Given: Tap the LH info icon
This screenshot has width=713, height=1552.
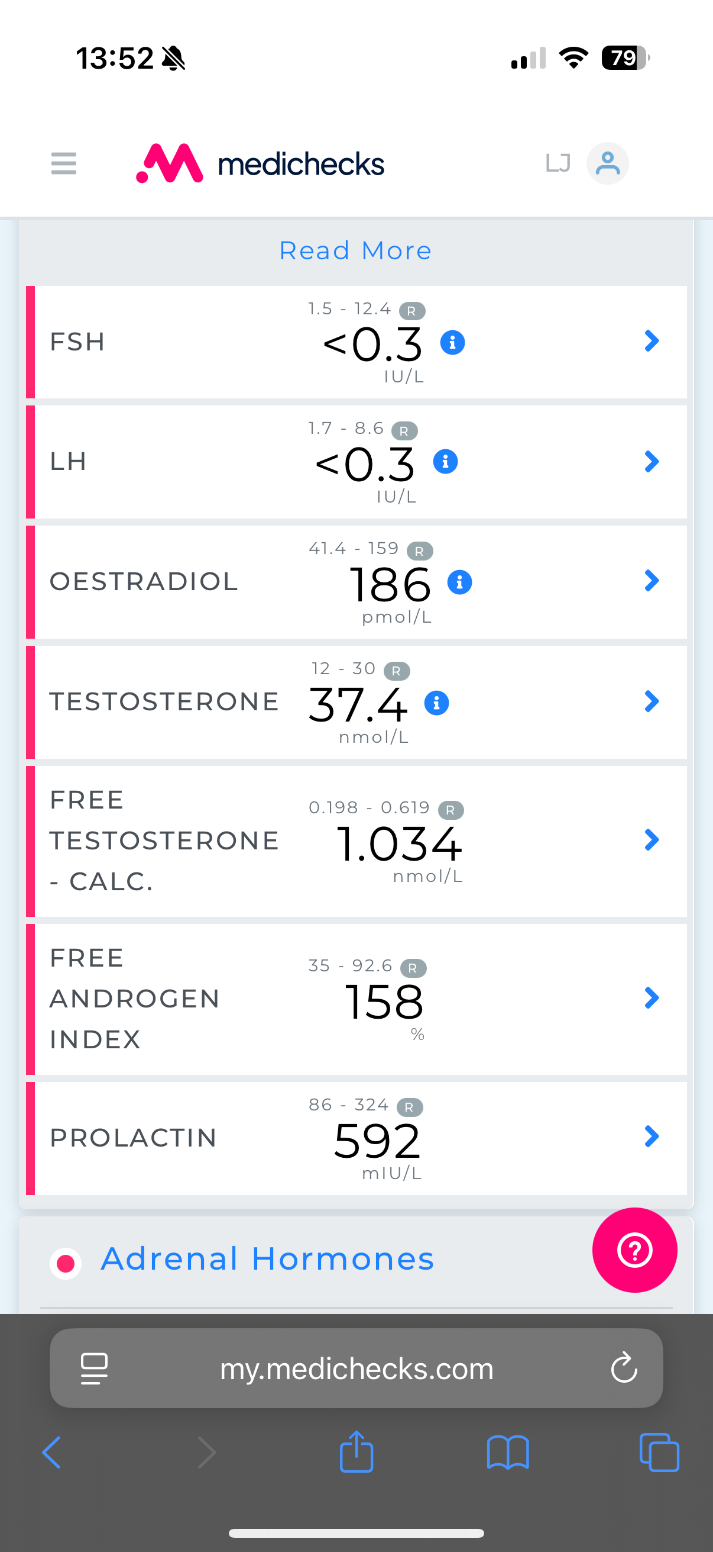Looking at the screenshot, I should (x=445, y=462).
